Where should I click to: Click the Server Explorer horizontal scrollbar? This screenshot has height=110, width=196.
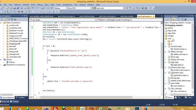tap(7, 95)
